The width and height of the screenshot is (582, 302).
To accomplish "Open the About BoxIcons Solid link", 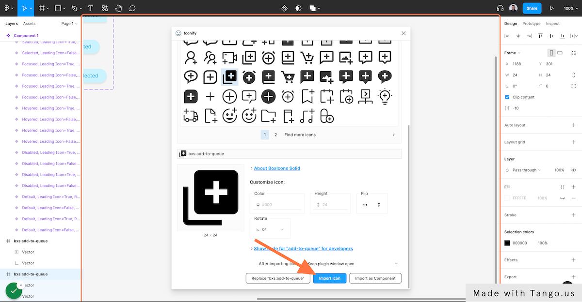I will (276, 168).
